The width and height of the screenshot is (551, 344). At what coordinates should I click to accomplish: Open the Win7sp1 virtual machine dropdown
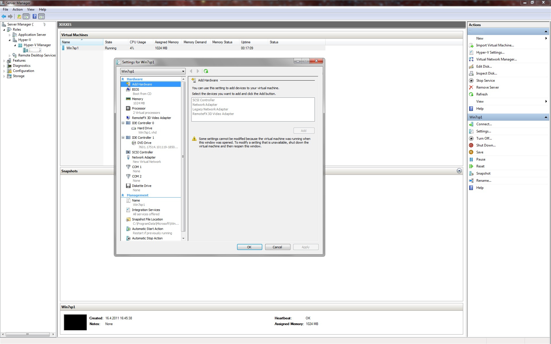[153, 71]
